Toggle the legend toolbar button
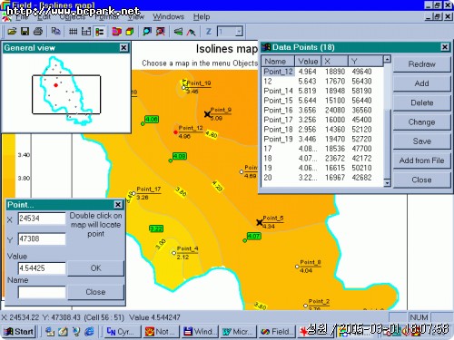 (100, 32)
